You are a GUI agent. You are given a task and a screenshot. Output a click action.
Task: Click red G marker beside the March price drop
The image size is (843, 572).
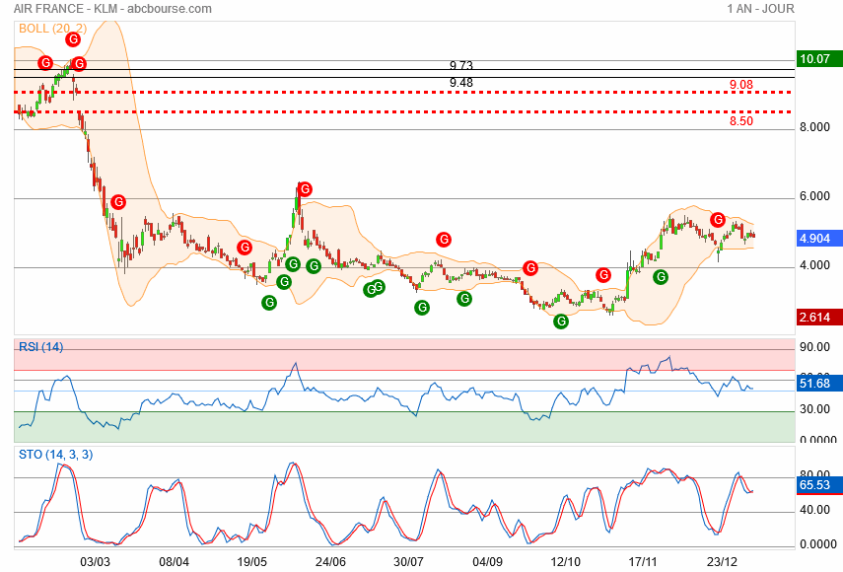117,201
